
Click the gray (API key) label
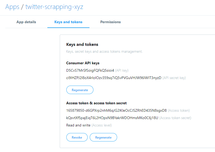point(122,70)
